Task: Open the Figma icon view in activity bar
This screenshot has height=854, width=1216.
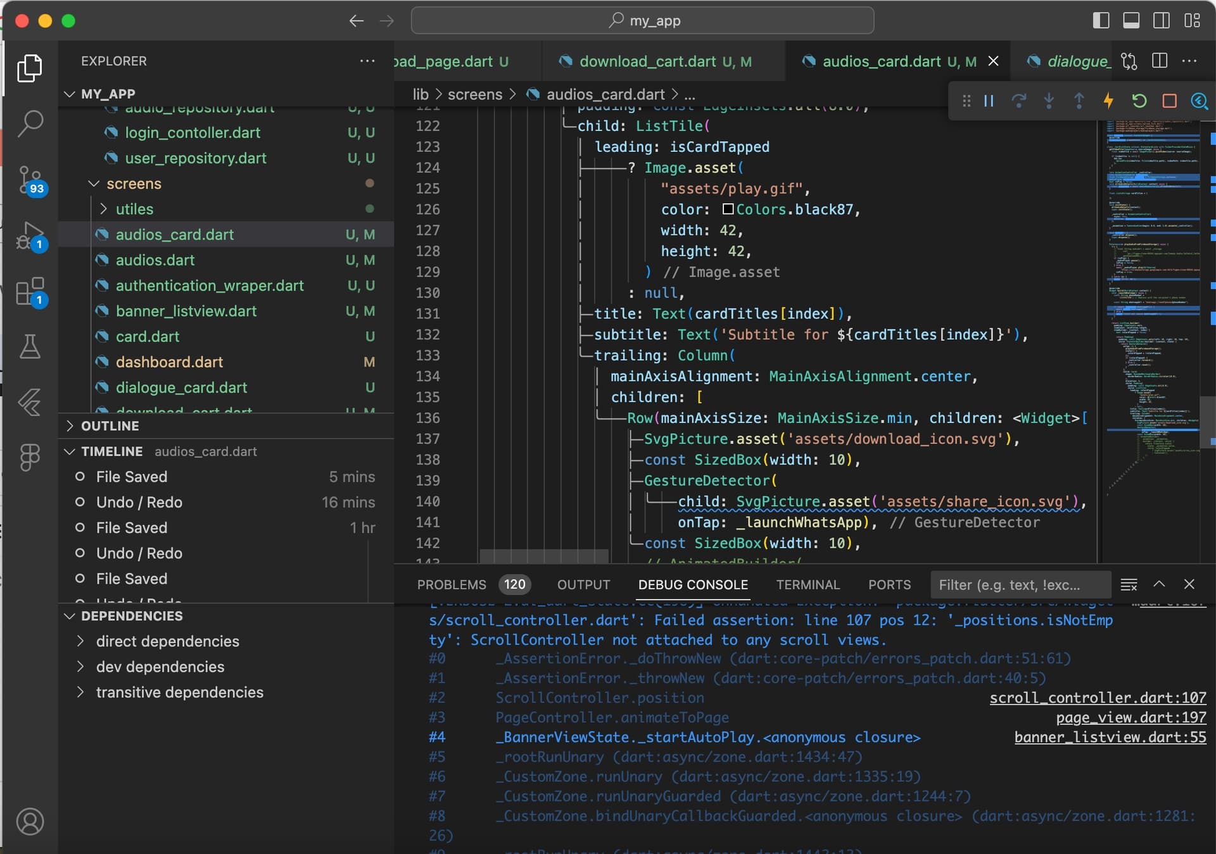Action: (30, 457)
